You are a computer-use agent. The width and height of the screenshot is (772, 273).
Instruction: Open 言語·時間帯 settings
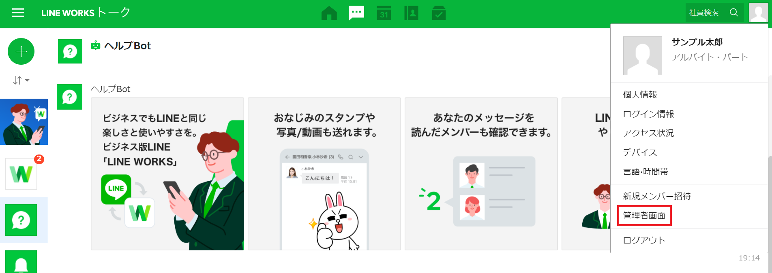click(645, 171)
